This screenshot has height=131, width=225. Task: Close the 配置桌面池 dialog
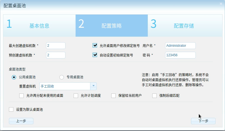pos(221,4)
